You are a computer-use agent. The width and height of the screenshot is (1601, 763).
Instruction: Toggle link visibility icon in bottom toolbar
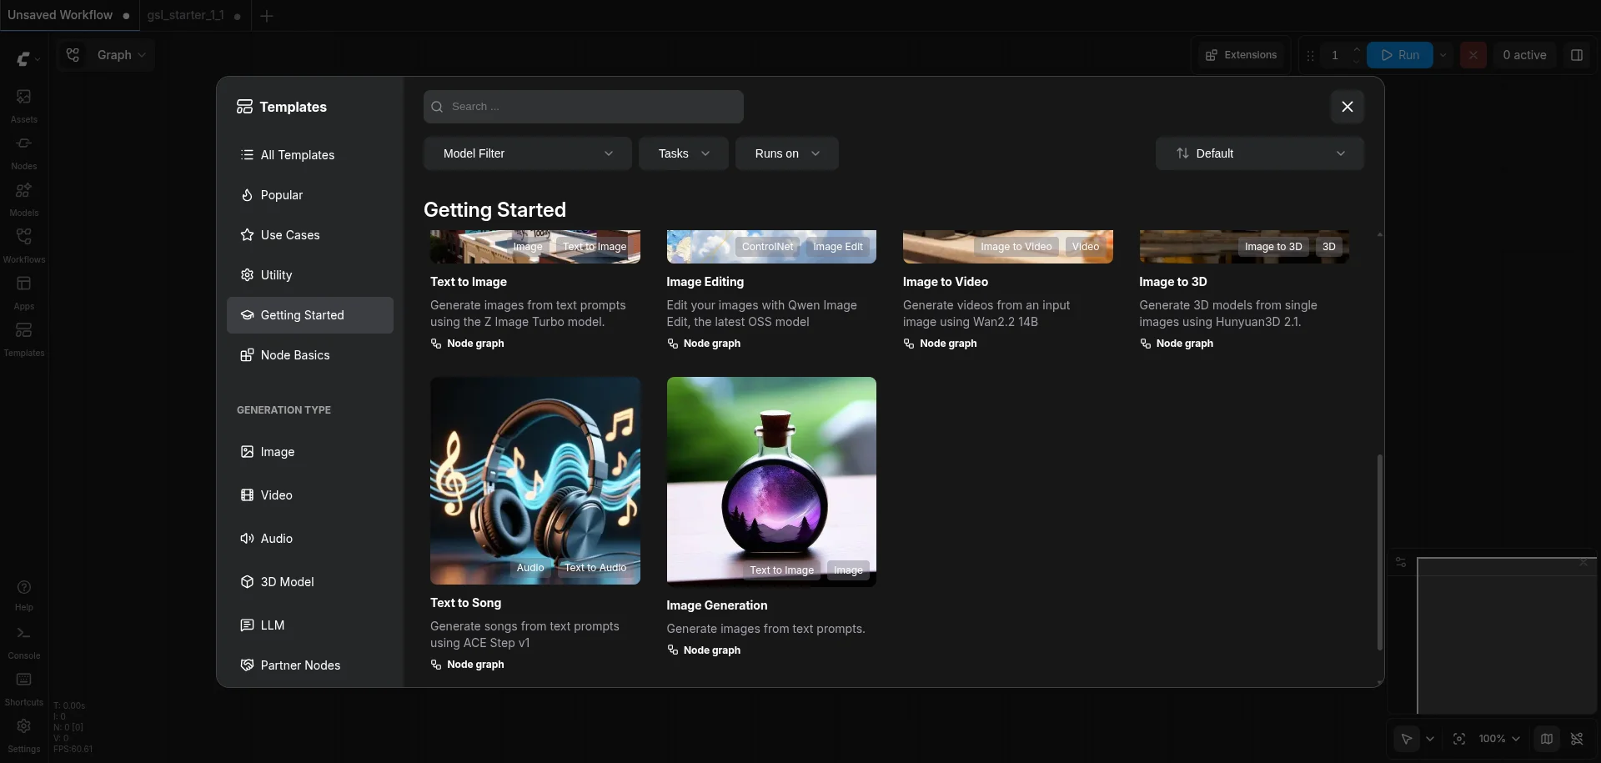(x=1577, y=739)
